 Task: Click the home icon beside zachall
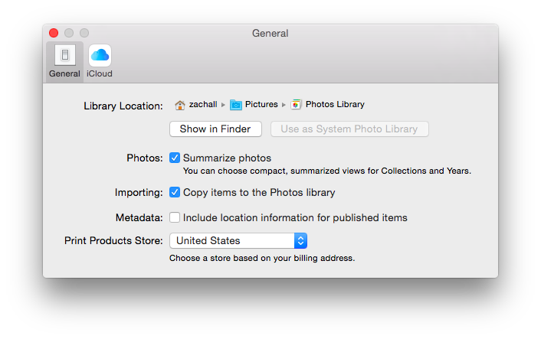[180, 105]
